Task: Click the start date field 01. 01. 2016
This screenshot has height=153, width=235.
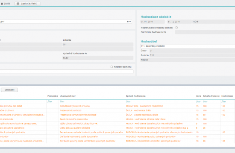Action: [x=153, y=22]
